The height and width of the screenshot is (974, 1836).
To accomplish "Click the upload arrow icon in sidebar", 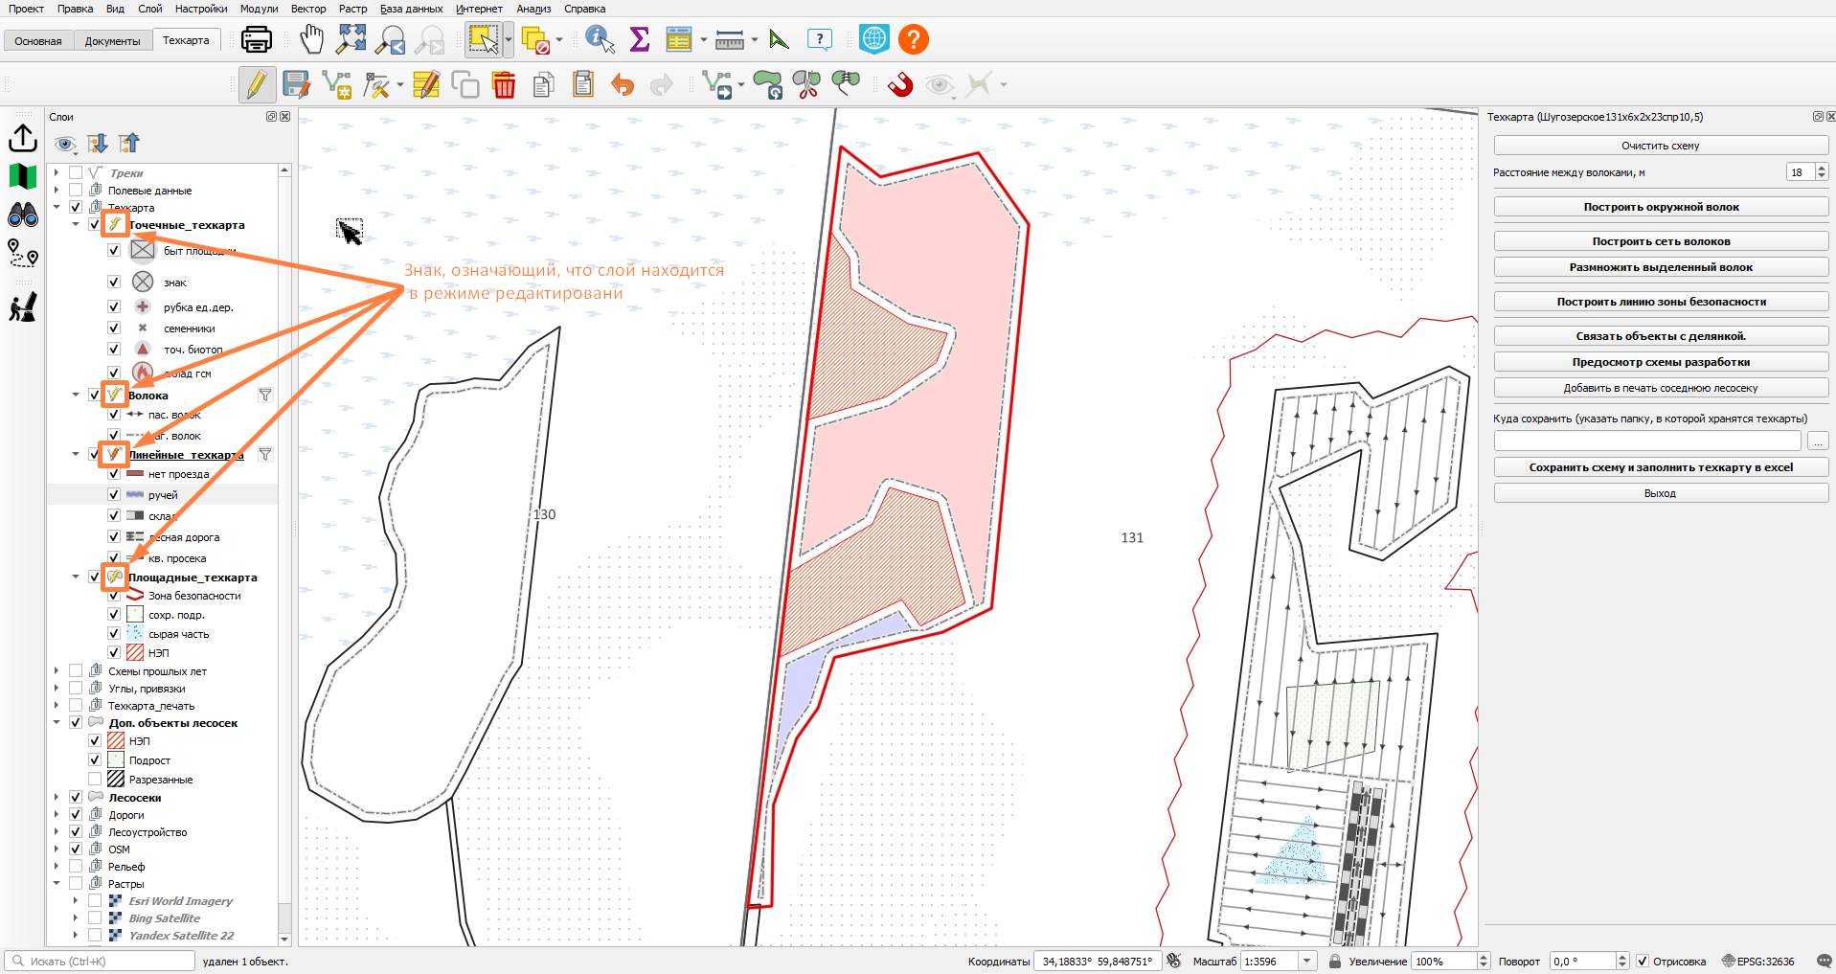I will [x=23, y=139].
